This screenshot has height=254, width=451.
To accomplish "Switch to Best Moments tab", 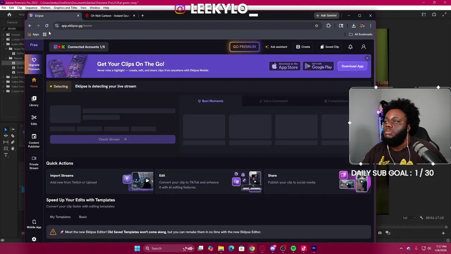I will (x=210, y=101).
